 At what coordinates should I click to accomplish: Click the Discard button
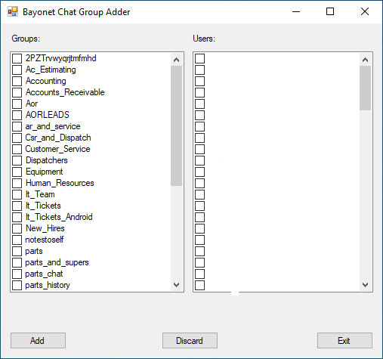click(x=190, y=341)
